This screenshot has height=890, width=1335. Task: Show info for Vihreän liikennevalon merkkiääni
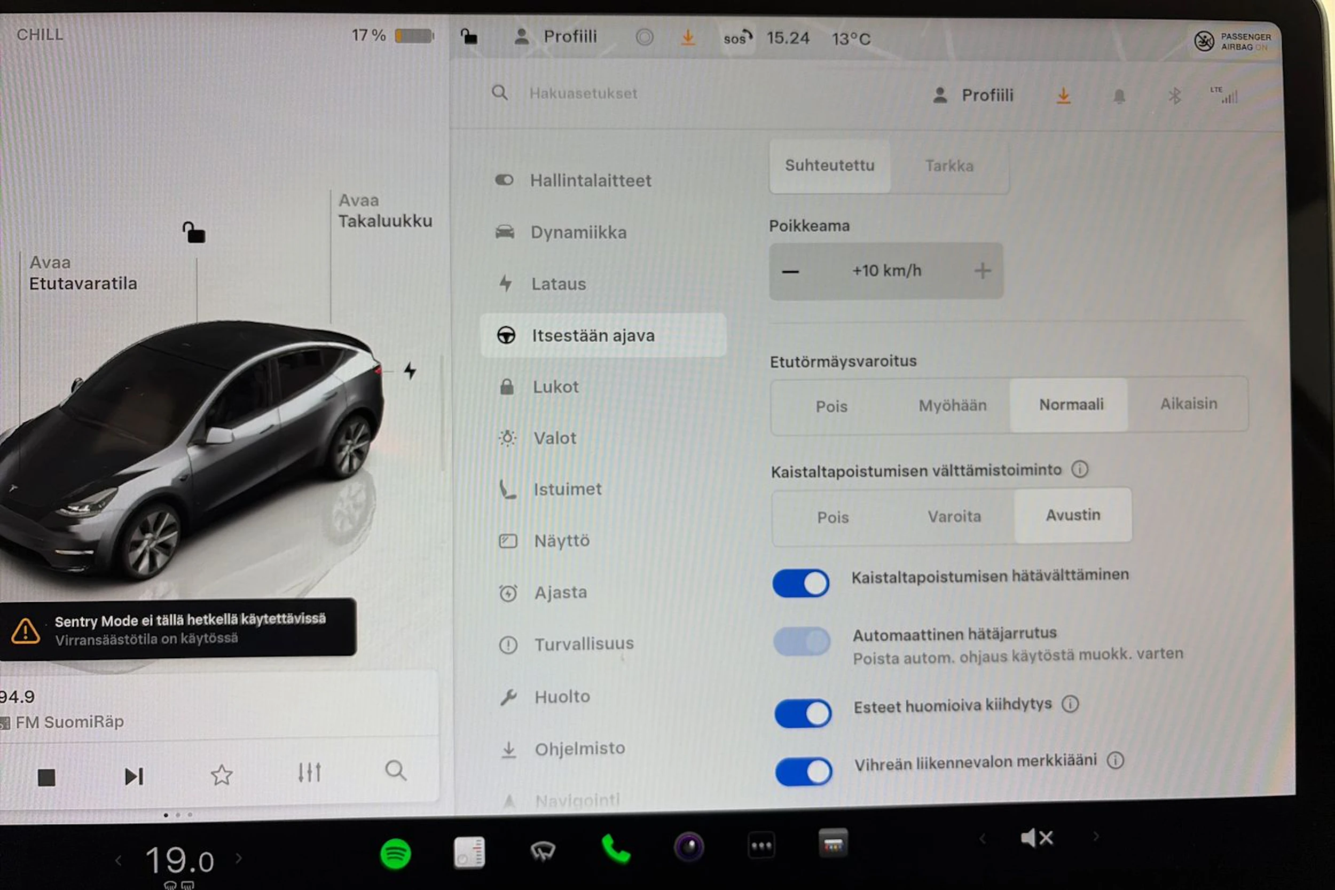[1115, 760]
